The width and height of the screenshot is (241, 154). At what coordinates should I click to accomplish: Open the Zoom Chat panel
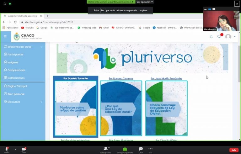pyautogui.click(x=141, y=149)
